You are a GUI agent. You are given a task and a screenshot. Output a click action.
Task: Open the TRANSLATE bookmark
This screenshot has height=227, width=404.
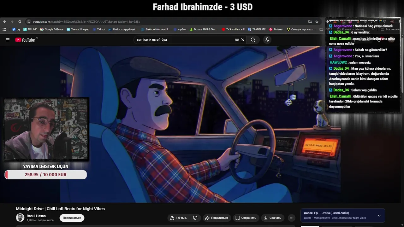pos(257,29)
